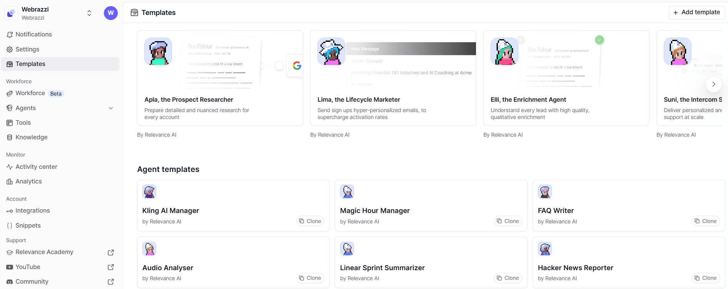This screenshot has height=289, width=728.
Task: Open Tools in the sidebar
Action: point(60,123)
